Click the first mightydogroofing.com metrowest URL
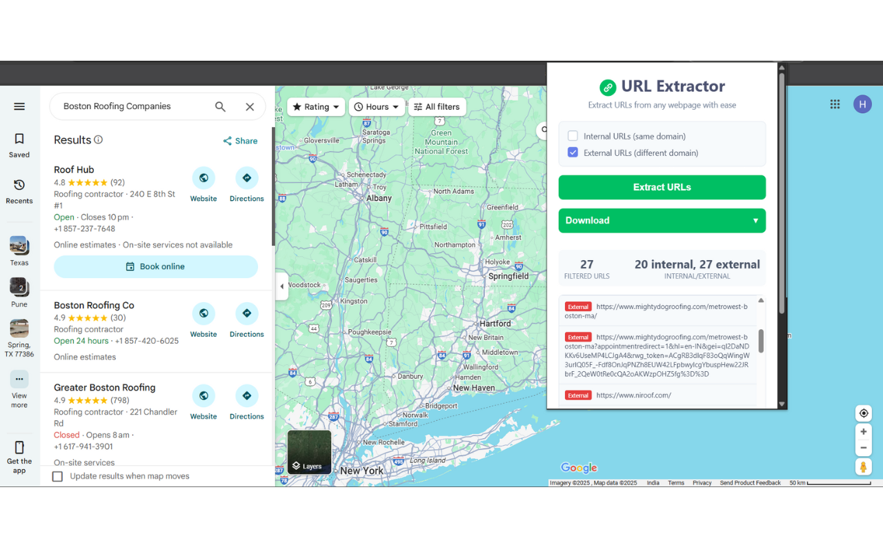 pos(657,311)
